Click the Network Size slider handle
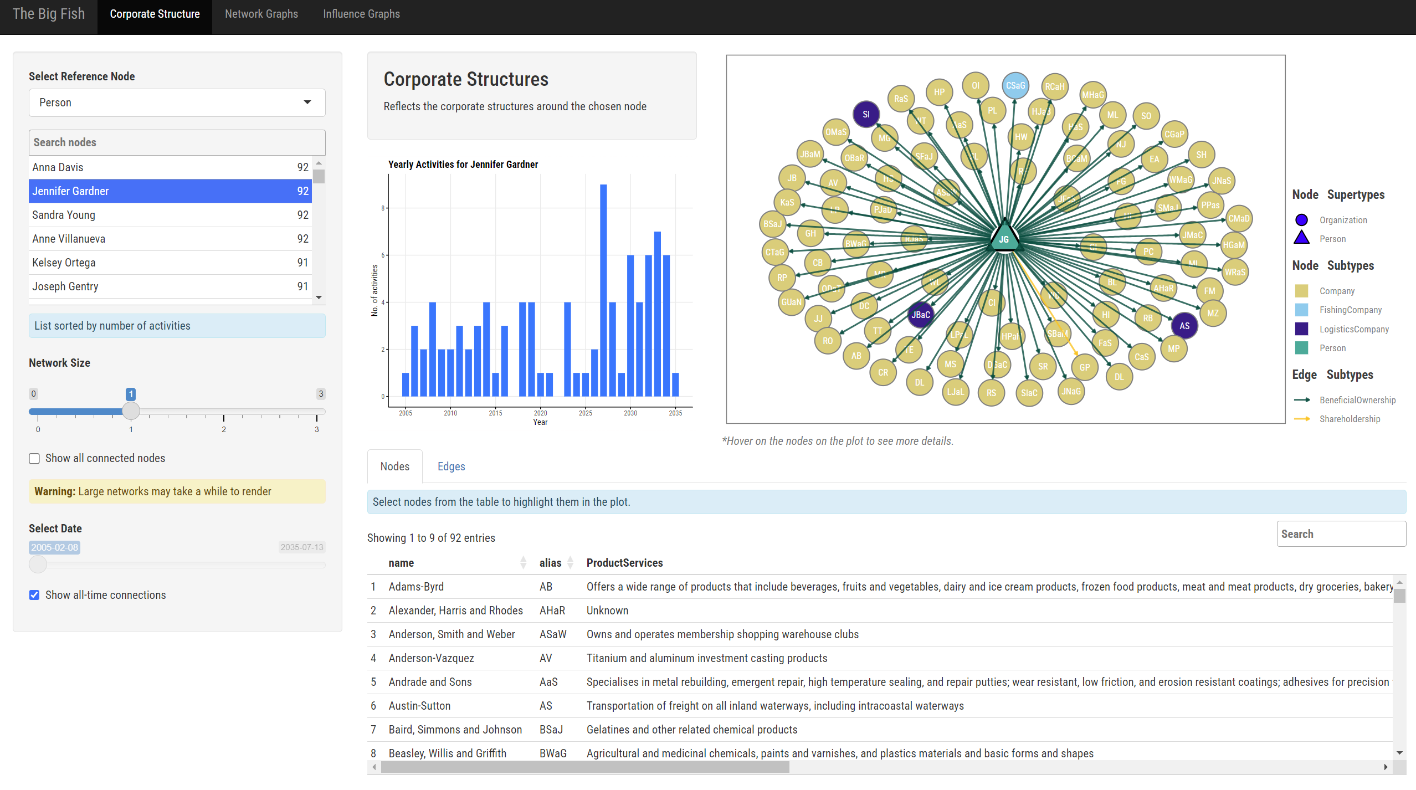Screen dimensions: 1416x790 pos(131,411)
